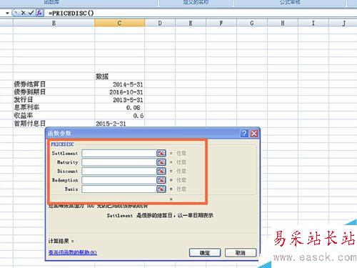Click the formula bar text =PRICEDISC()

pyautogui.click(x=71, y=13)
